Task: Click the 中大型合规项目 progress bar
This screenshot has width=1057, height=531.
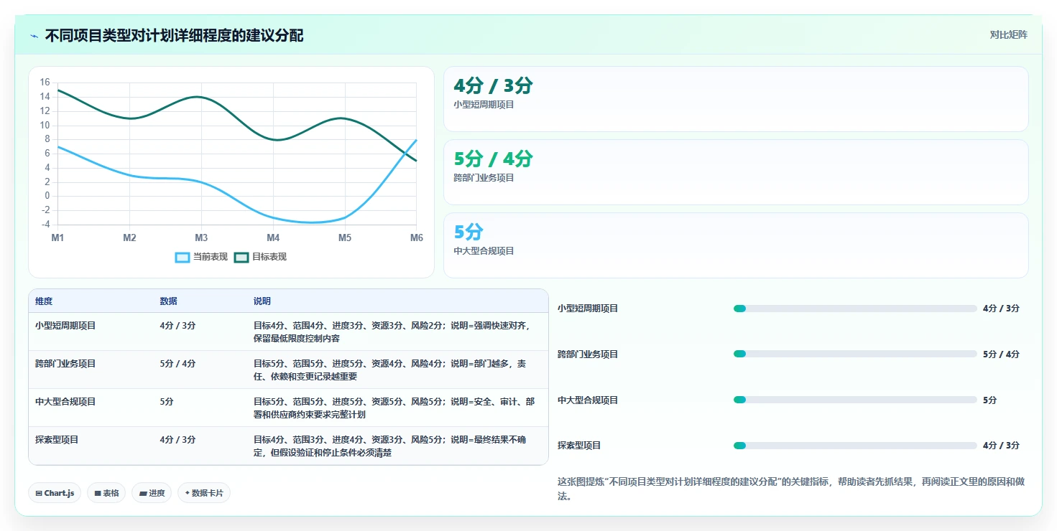Action: pyautogui.click(x=855, y=400)
